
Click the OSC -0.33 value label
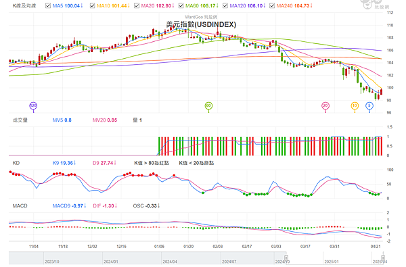pos(147,206)
